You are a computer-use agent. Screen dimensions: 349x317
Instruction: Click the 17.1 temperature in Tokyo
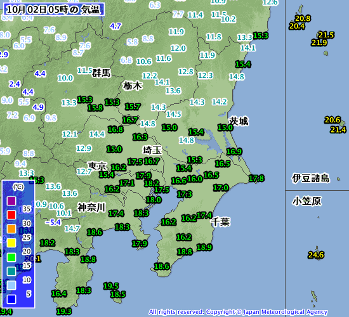pos(127,183)
